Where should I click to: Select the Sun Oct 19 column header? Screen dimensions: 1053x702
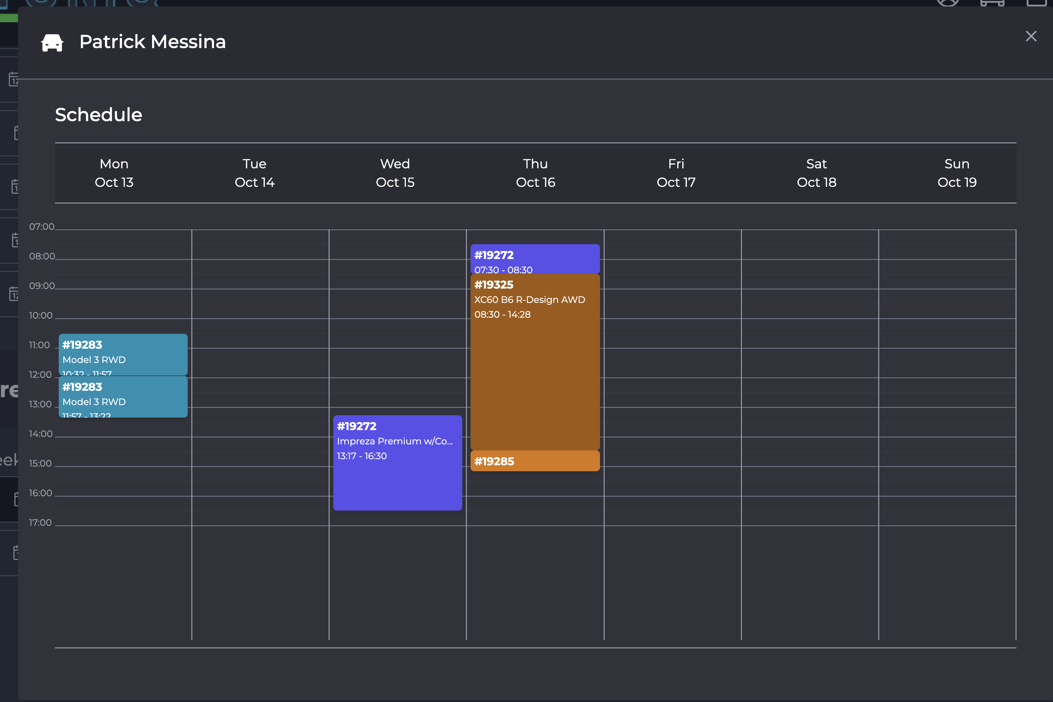957,173
